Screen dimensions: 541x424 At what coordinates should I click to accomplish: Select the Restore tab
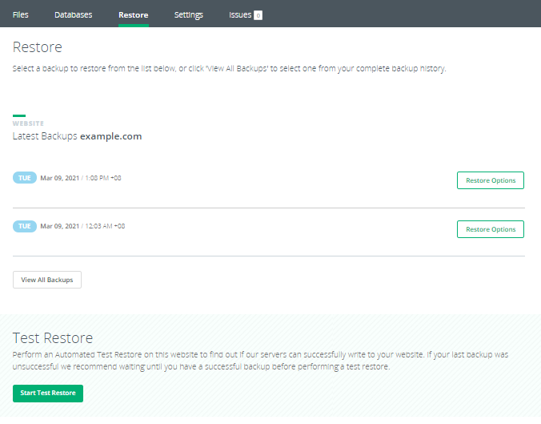point(133,14)
